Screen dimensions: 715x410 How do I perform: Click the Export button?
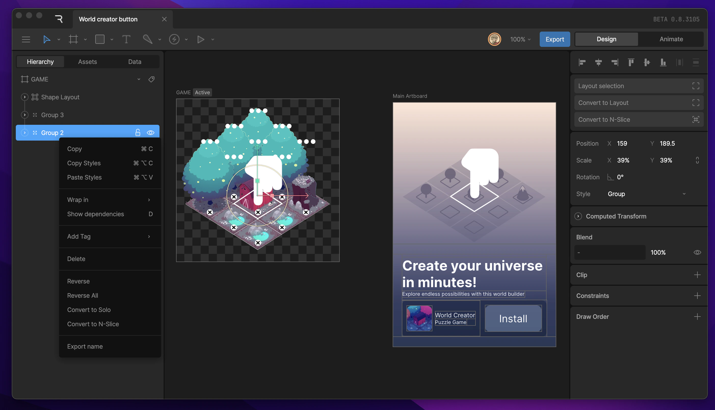(554, 39)
